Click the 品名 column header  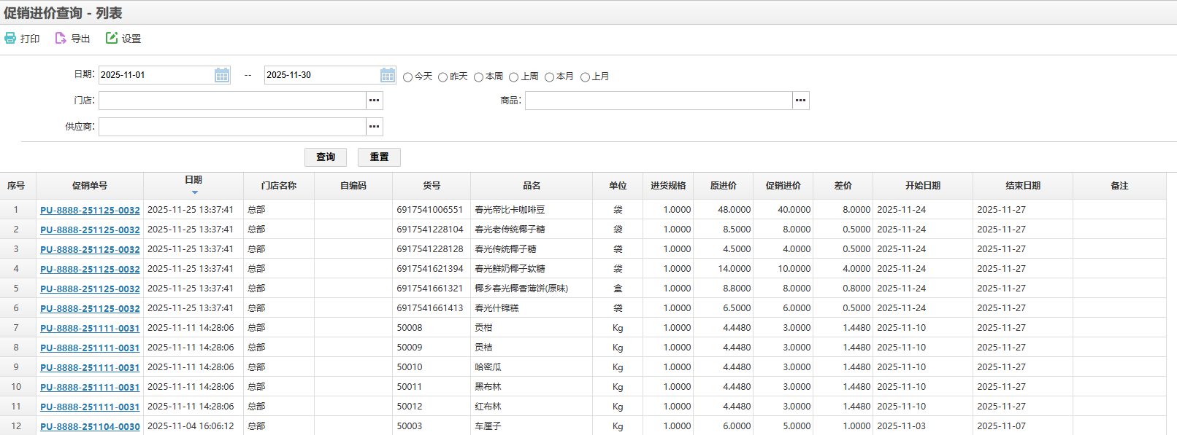[532, 186]
